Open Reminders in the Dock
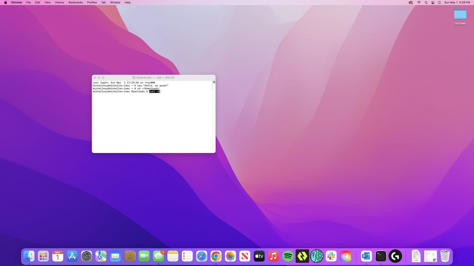 (x=187, y=256)
